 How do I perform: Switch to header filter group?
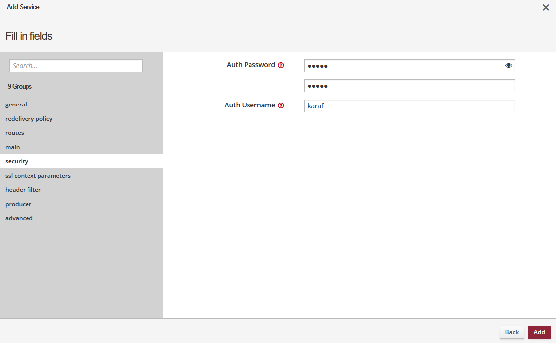point(23,190)
